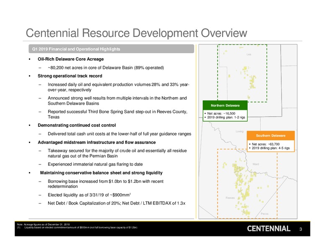Click the Experienced immaterial natural gas flaring line
The width and height of the screenshot is (325, 251).
tap(95, 164)
